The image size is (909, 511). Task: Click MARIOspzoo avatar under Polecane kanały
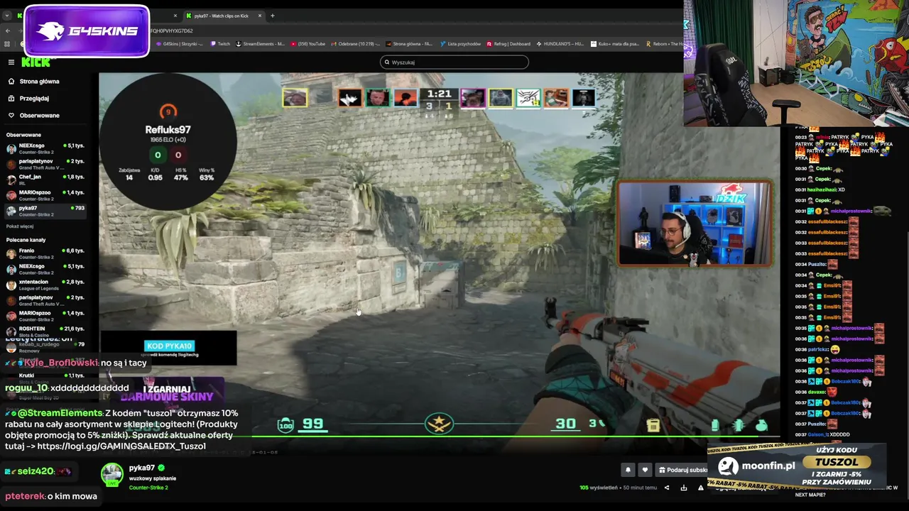click(x=11, y=316)
